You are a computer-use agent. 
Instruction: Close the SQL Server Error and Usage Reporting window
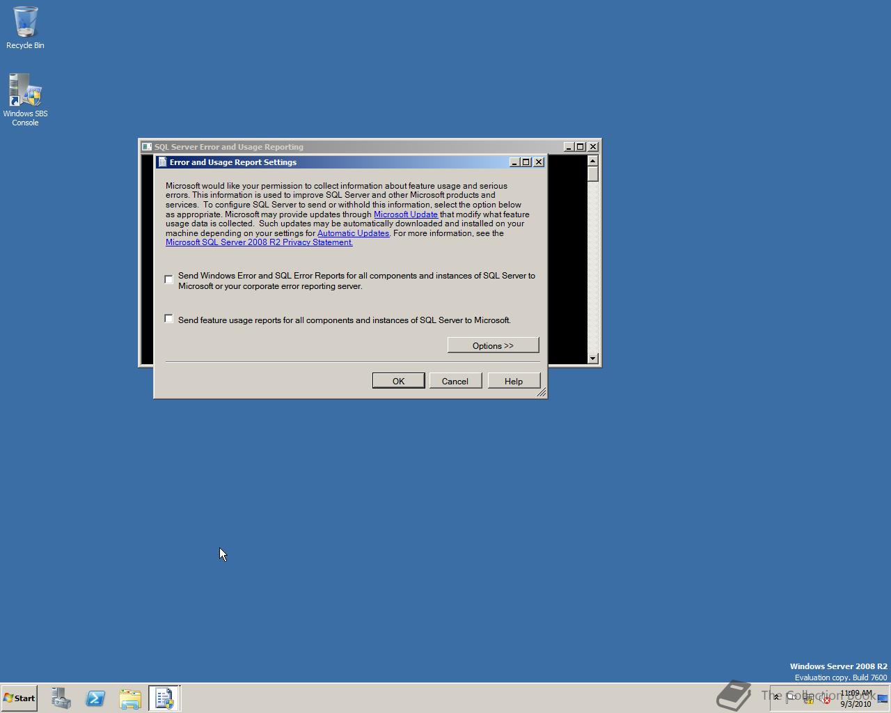(593, 147)
